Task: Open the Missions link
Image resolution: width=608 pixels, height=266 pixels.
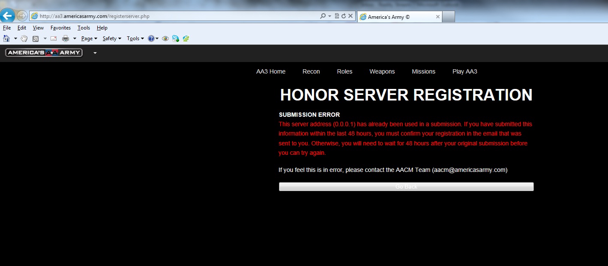Action: 424,71
